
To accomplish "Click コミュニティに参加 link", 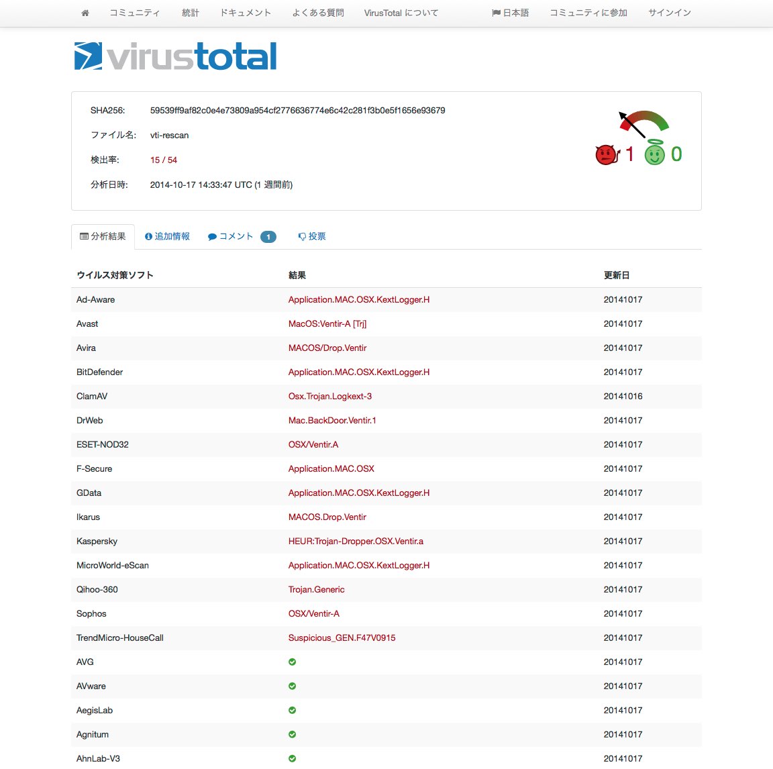I will (x=588, y=13).
